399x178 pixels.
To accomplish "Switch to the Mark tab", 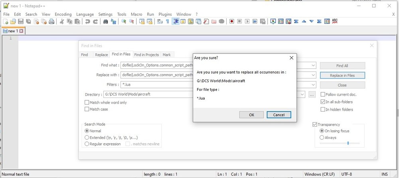I will coord(167,55).
